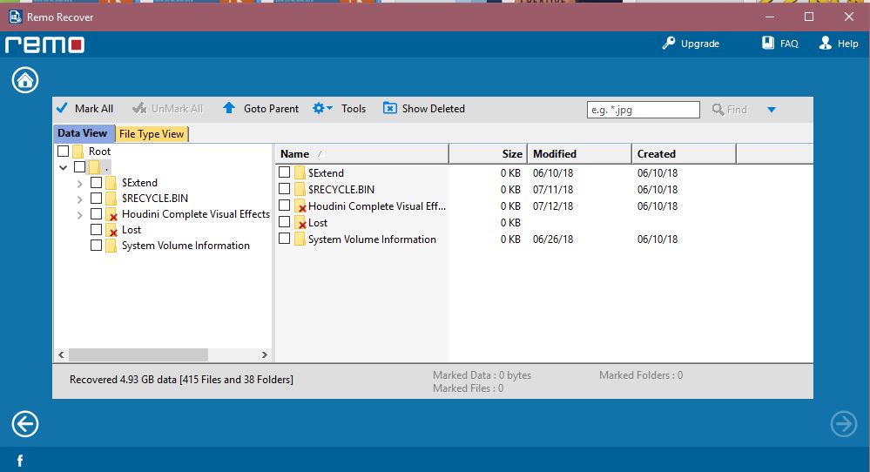Open the FAQ page

coord(768,44)
